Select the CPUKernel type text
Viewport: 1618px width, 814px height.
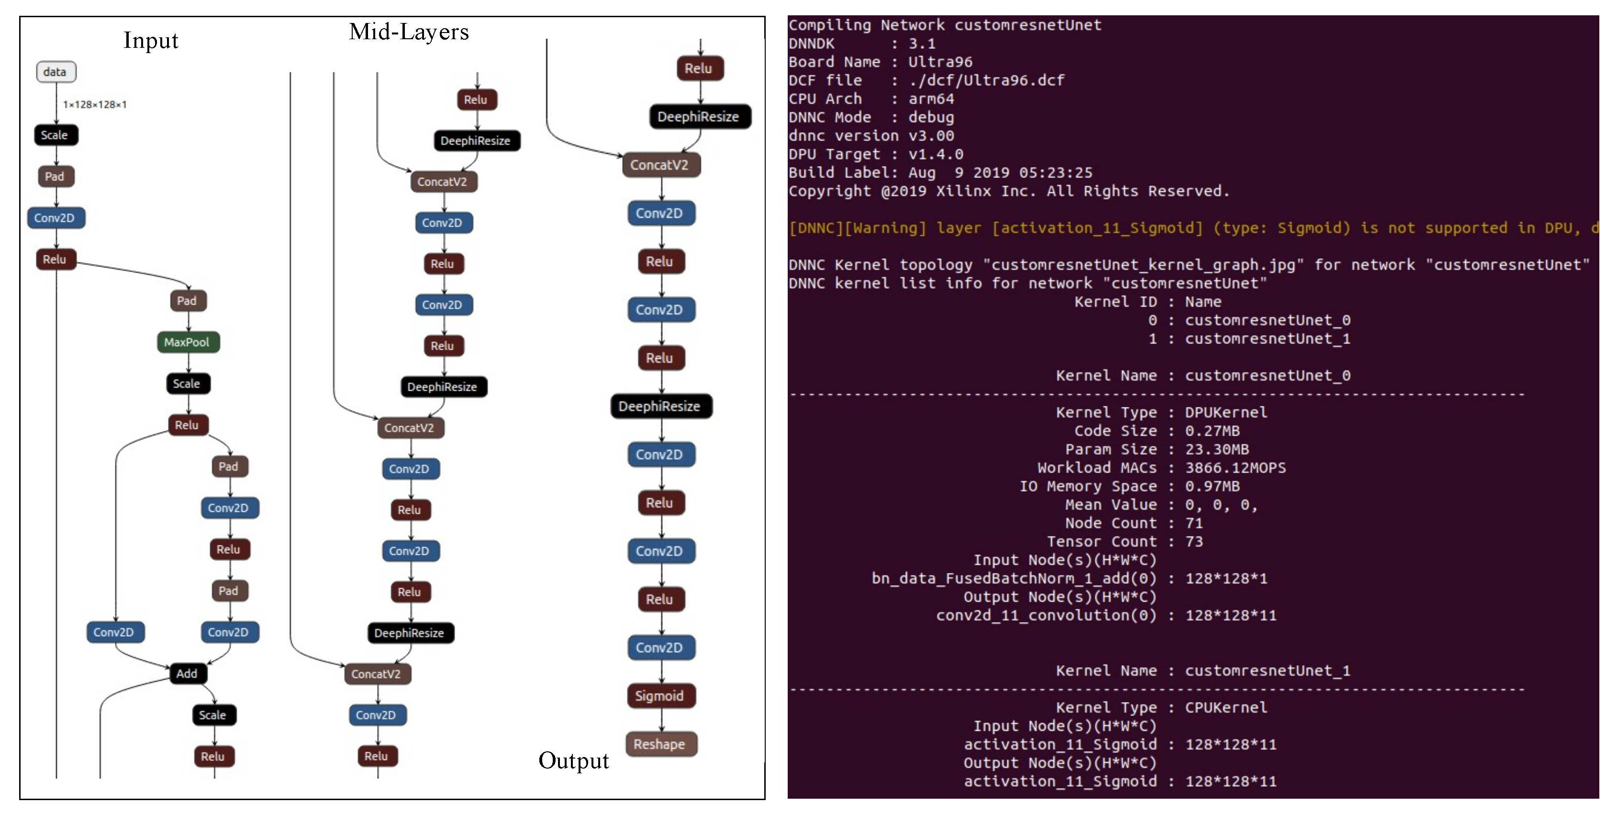[1226, 707]
